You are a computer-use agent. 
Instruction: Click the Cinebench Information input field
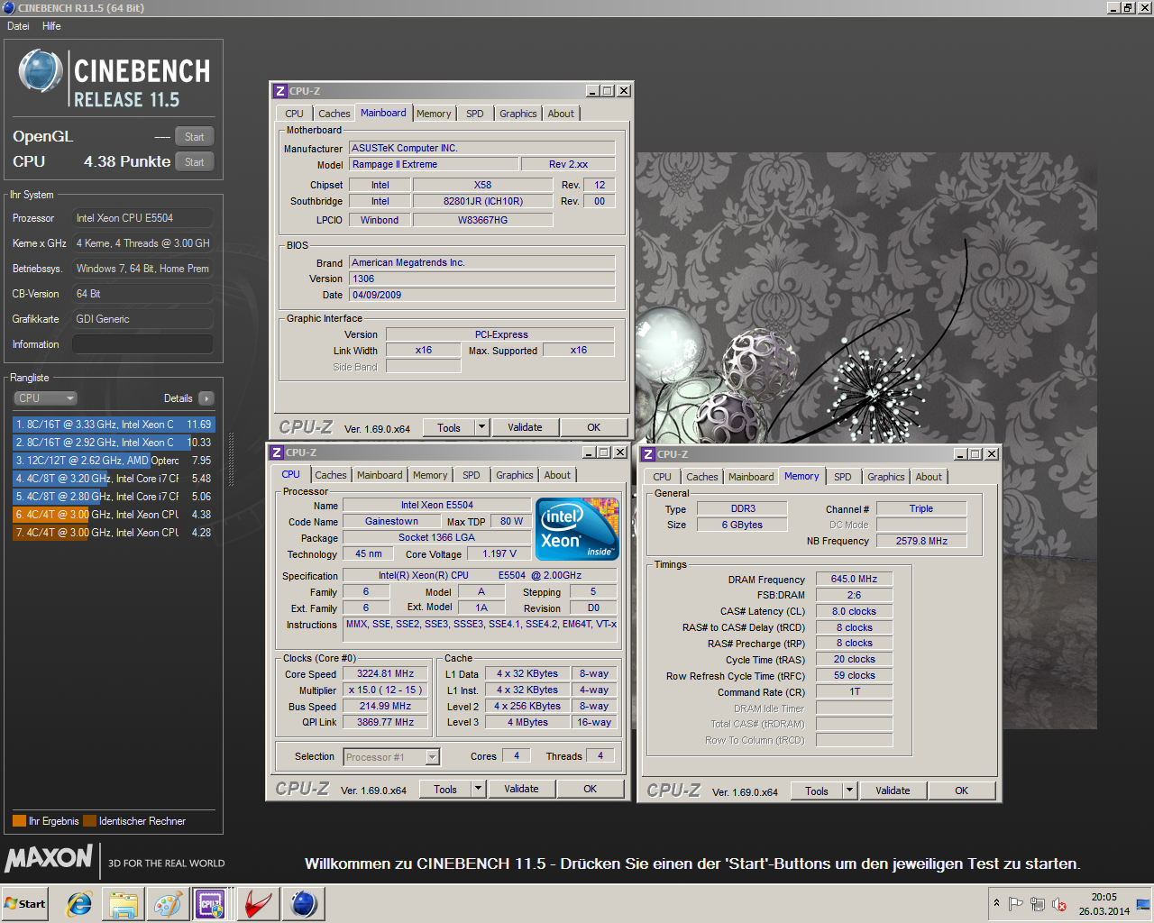pyautogui.click(x=142, y=344)
